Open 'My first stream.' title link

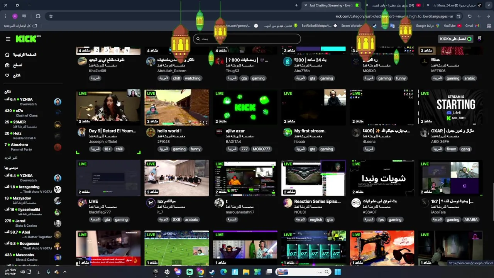[310, 131]
